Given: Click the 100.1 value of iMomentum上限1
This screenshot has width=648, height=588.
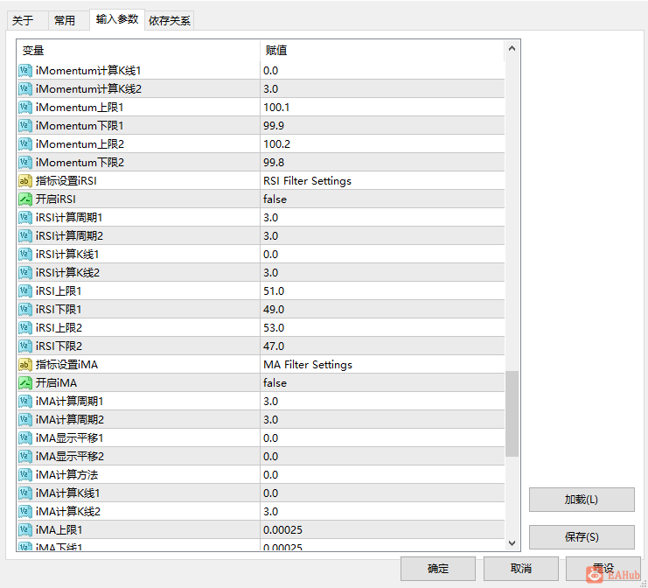Looking at the screenshot, I should pyautogui.click(x=276, y=108).
